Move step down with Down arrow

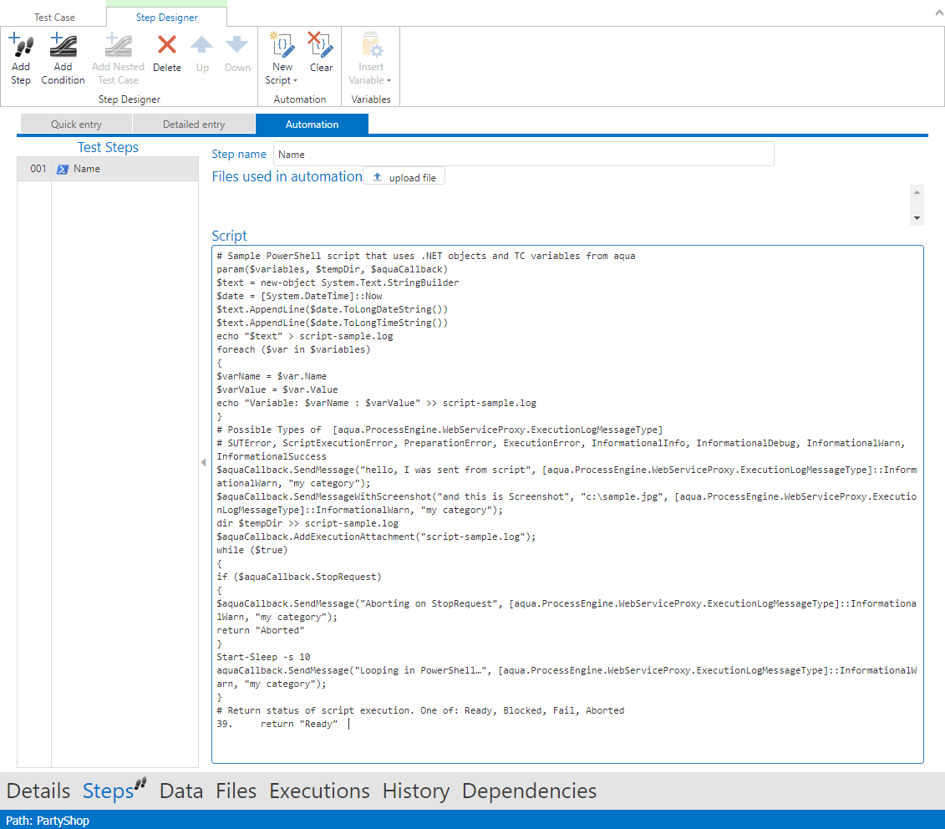(237, 45)
